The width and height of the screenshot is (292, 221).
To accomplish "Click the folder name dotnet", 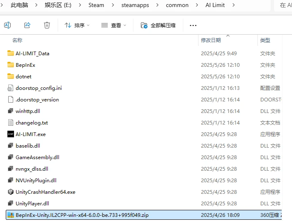I will (23, 76).
